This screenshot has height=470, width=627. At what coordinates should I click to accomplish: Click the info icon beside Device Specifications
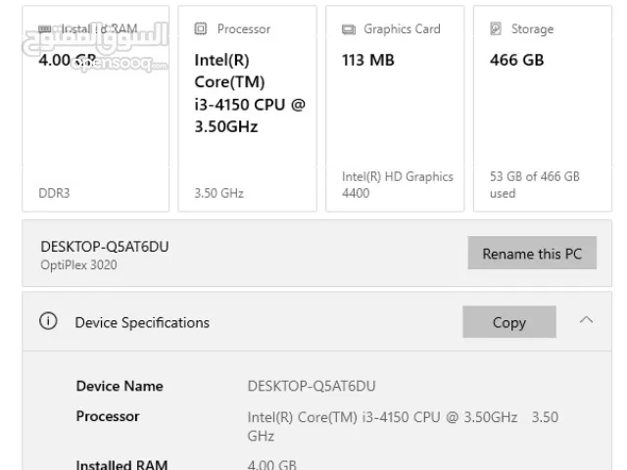(x=48, y=321)
